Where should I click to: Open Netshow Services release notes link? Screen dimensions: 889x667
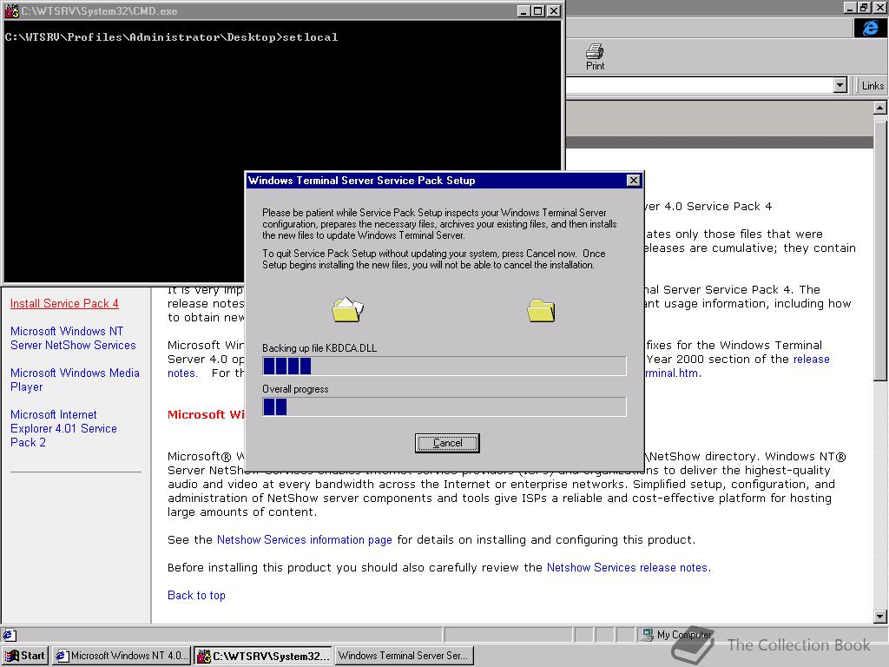[x=627, y=568]
